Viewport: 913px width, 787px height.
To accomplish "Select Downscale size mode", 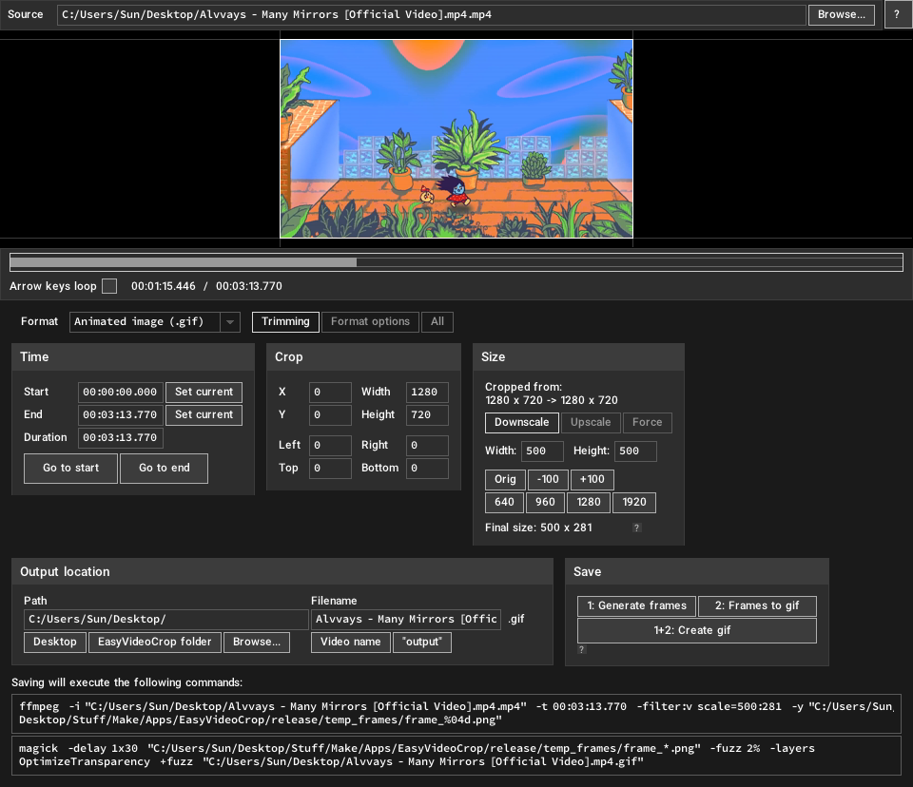I will click(522, 423).
